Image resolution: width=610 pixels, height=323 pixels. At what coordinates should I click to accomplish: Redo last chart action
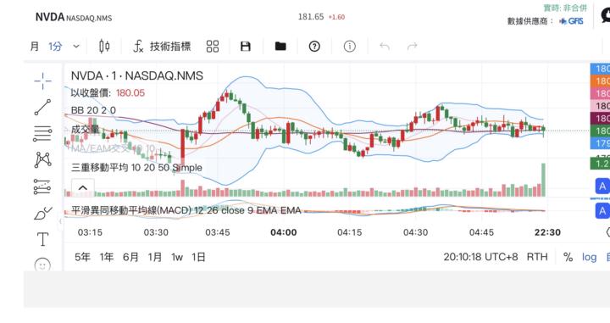[412, 47]
